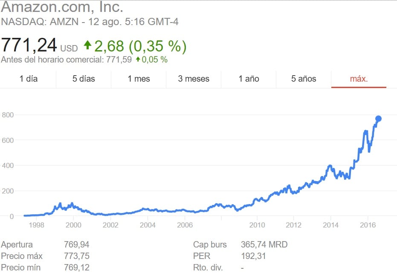
Task: Click the small pre-market green arrow
Action: [138, 60]
